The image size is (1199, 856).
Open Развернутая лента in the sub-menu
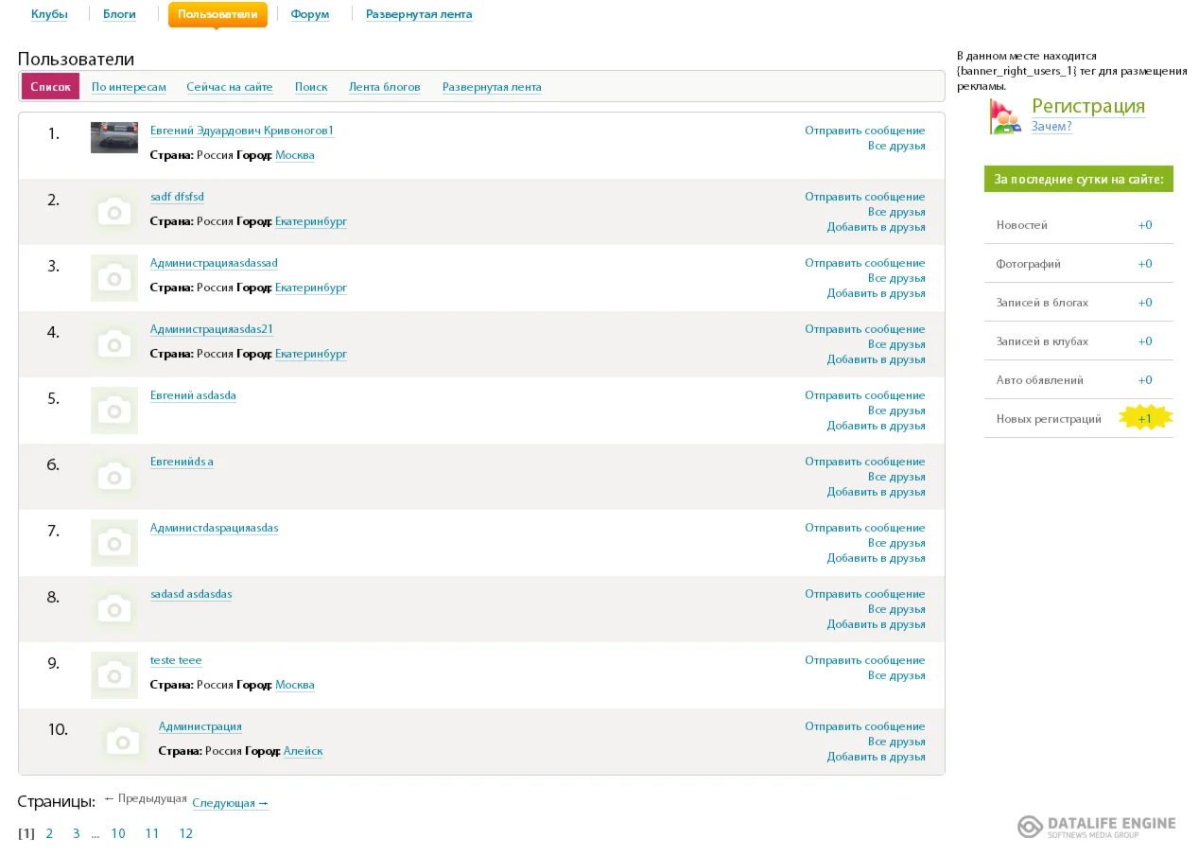click(x=492, y=87)
